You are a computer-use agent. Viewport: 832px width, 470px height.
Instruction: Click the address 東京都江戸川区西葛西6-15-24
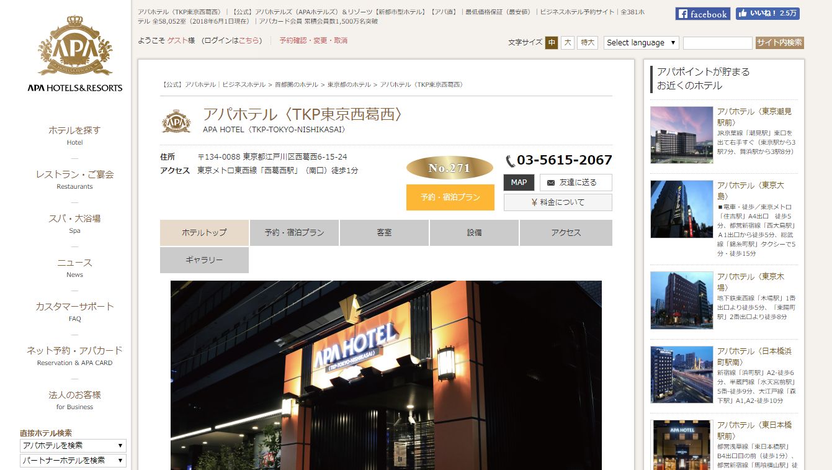point(295,156)
